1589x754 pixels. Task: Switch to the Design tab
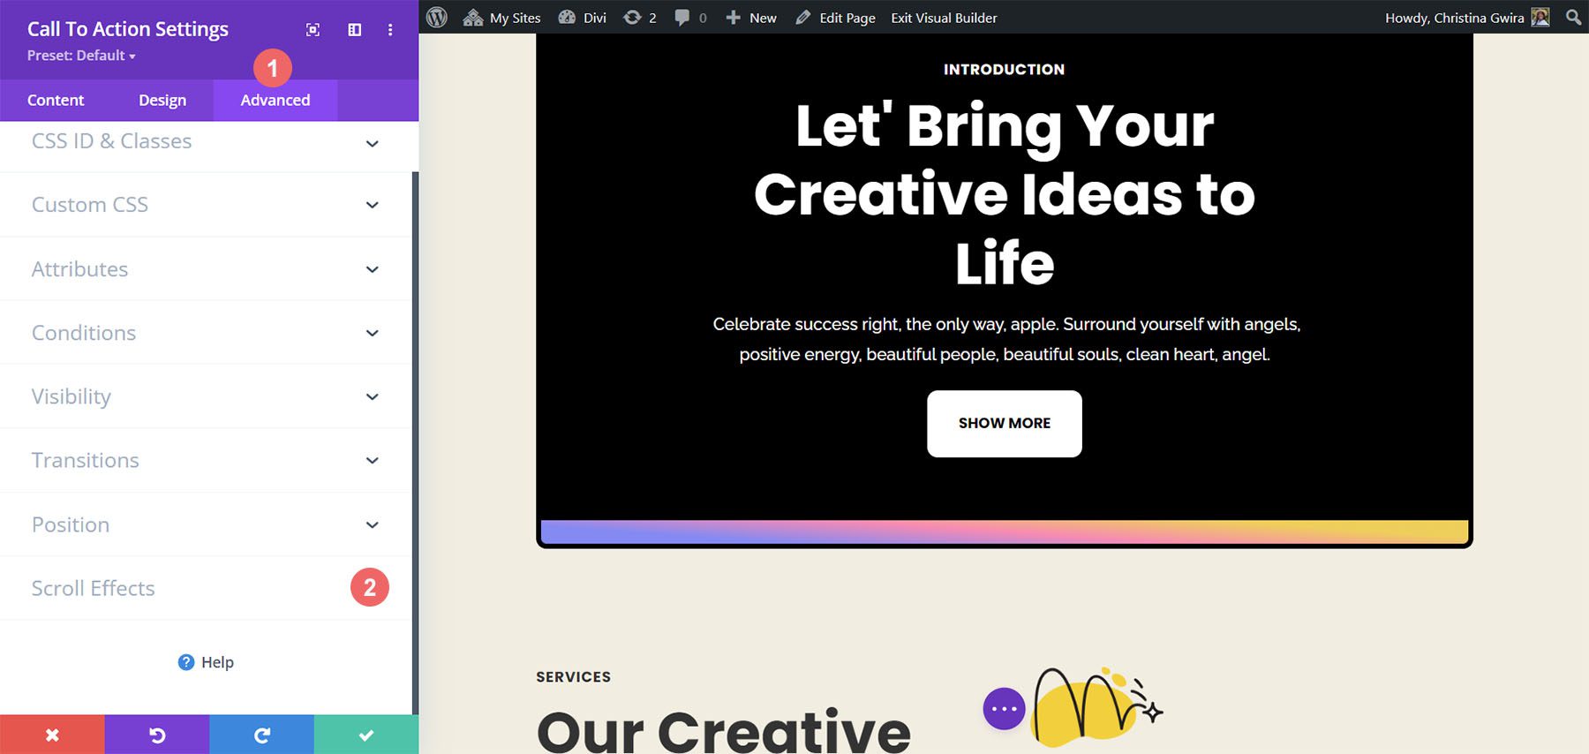pyautogui.click(x=162, y=101)
